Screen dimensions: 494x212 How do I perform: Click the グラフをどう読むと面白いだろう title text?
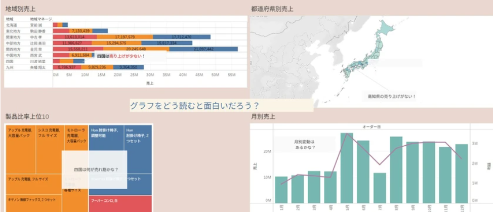pos(195,106)
